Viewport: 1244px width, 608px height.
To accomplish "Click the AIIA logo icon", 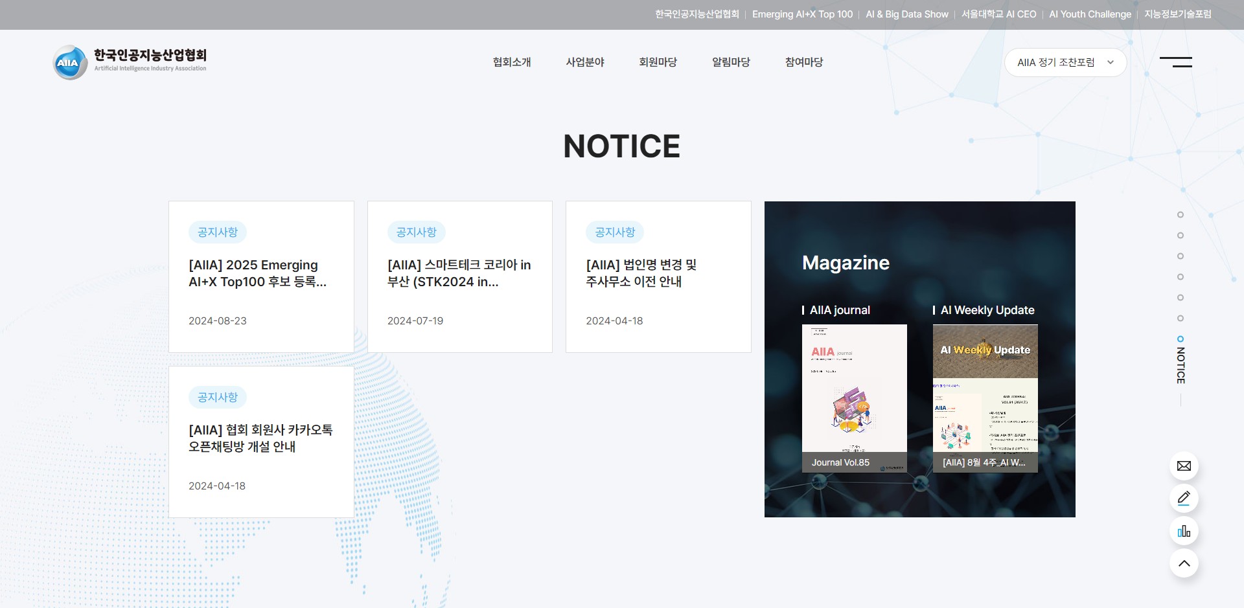I will 70,62.
